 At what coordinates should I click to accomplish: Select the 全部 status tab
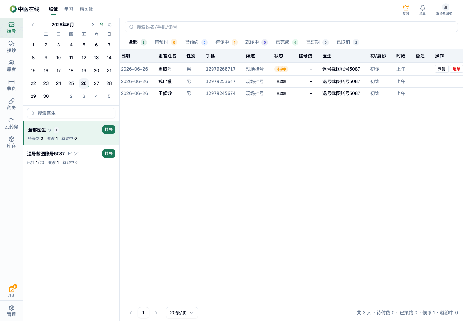click(x=138, y=42)
